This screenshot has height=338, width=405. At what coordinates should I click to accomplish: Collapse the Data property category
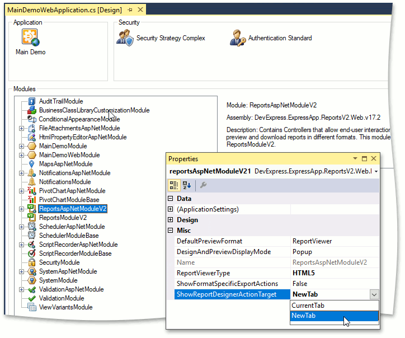click(x=171, y=199)
